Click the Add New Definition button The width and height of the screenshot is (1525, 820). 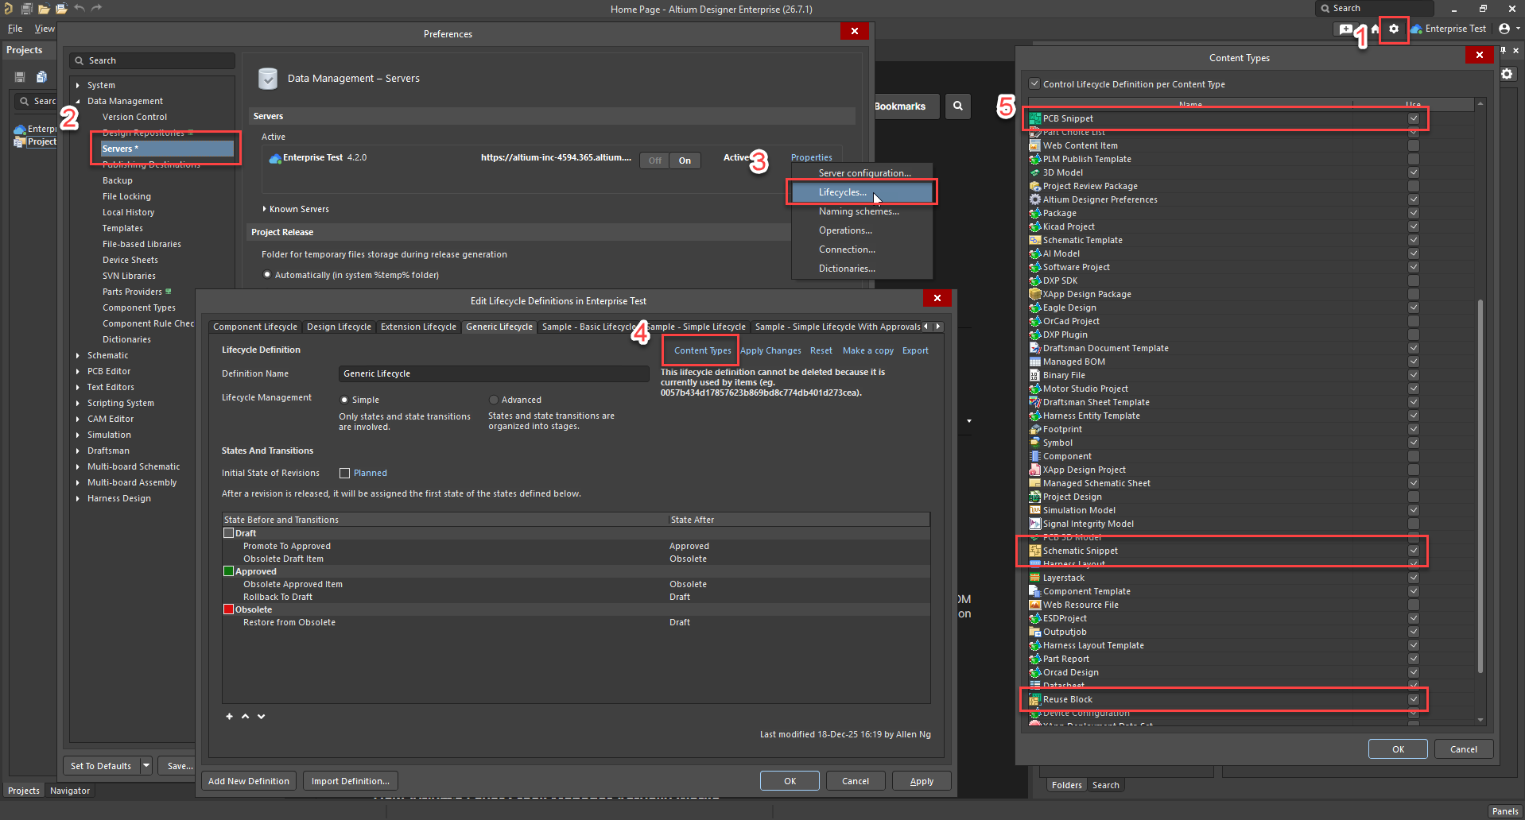(249, 781)
